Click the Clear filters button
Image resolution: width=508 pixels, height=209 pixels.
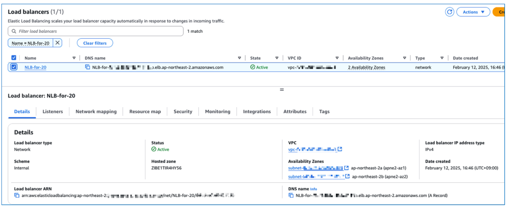pyautogui.click(x=95, y=43)
